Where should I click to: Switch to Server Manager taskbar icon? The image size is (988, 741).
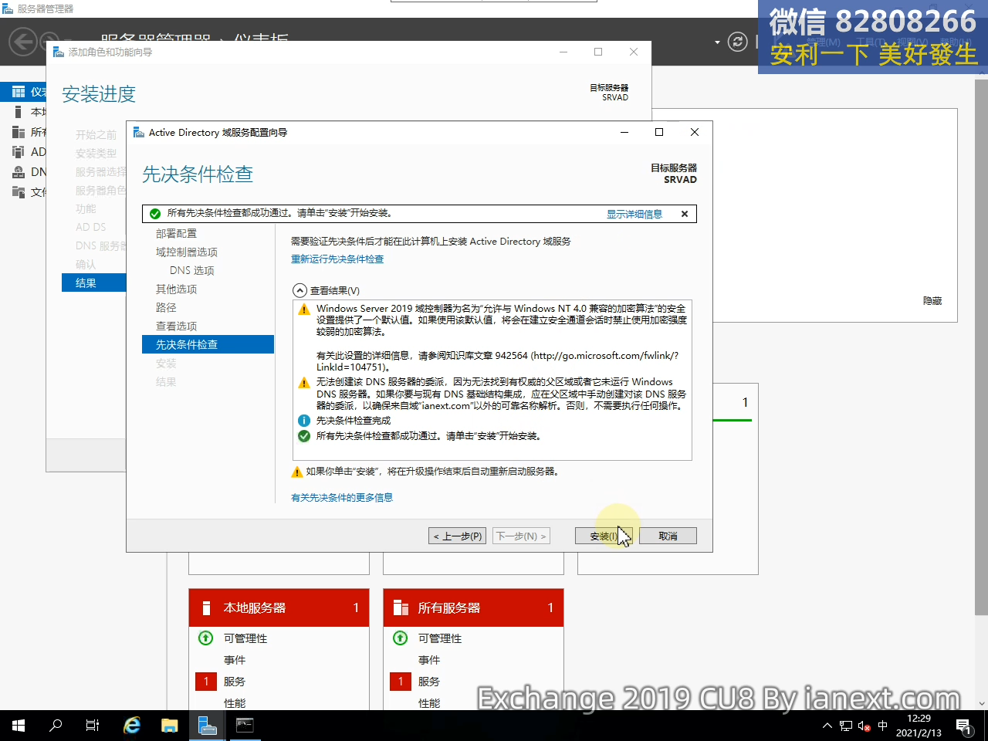[x=208, y=726]
